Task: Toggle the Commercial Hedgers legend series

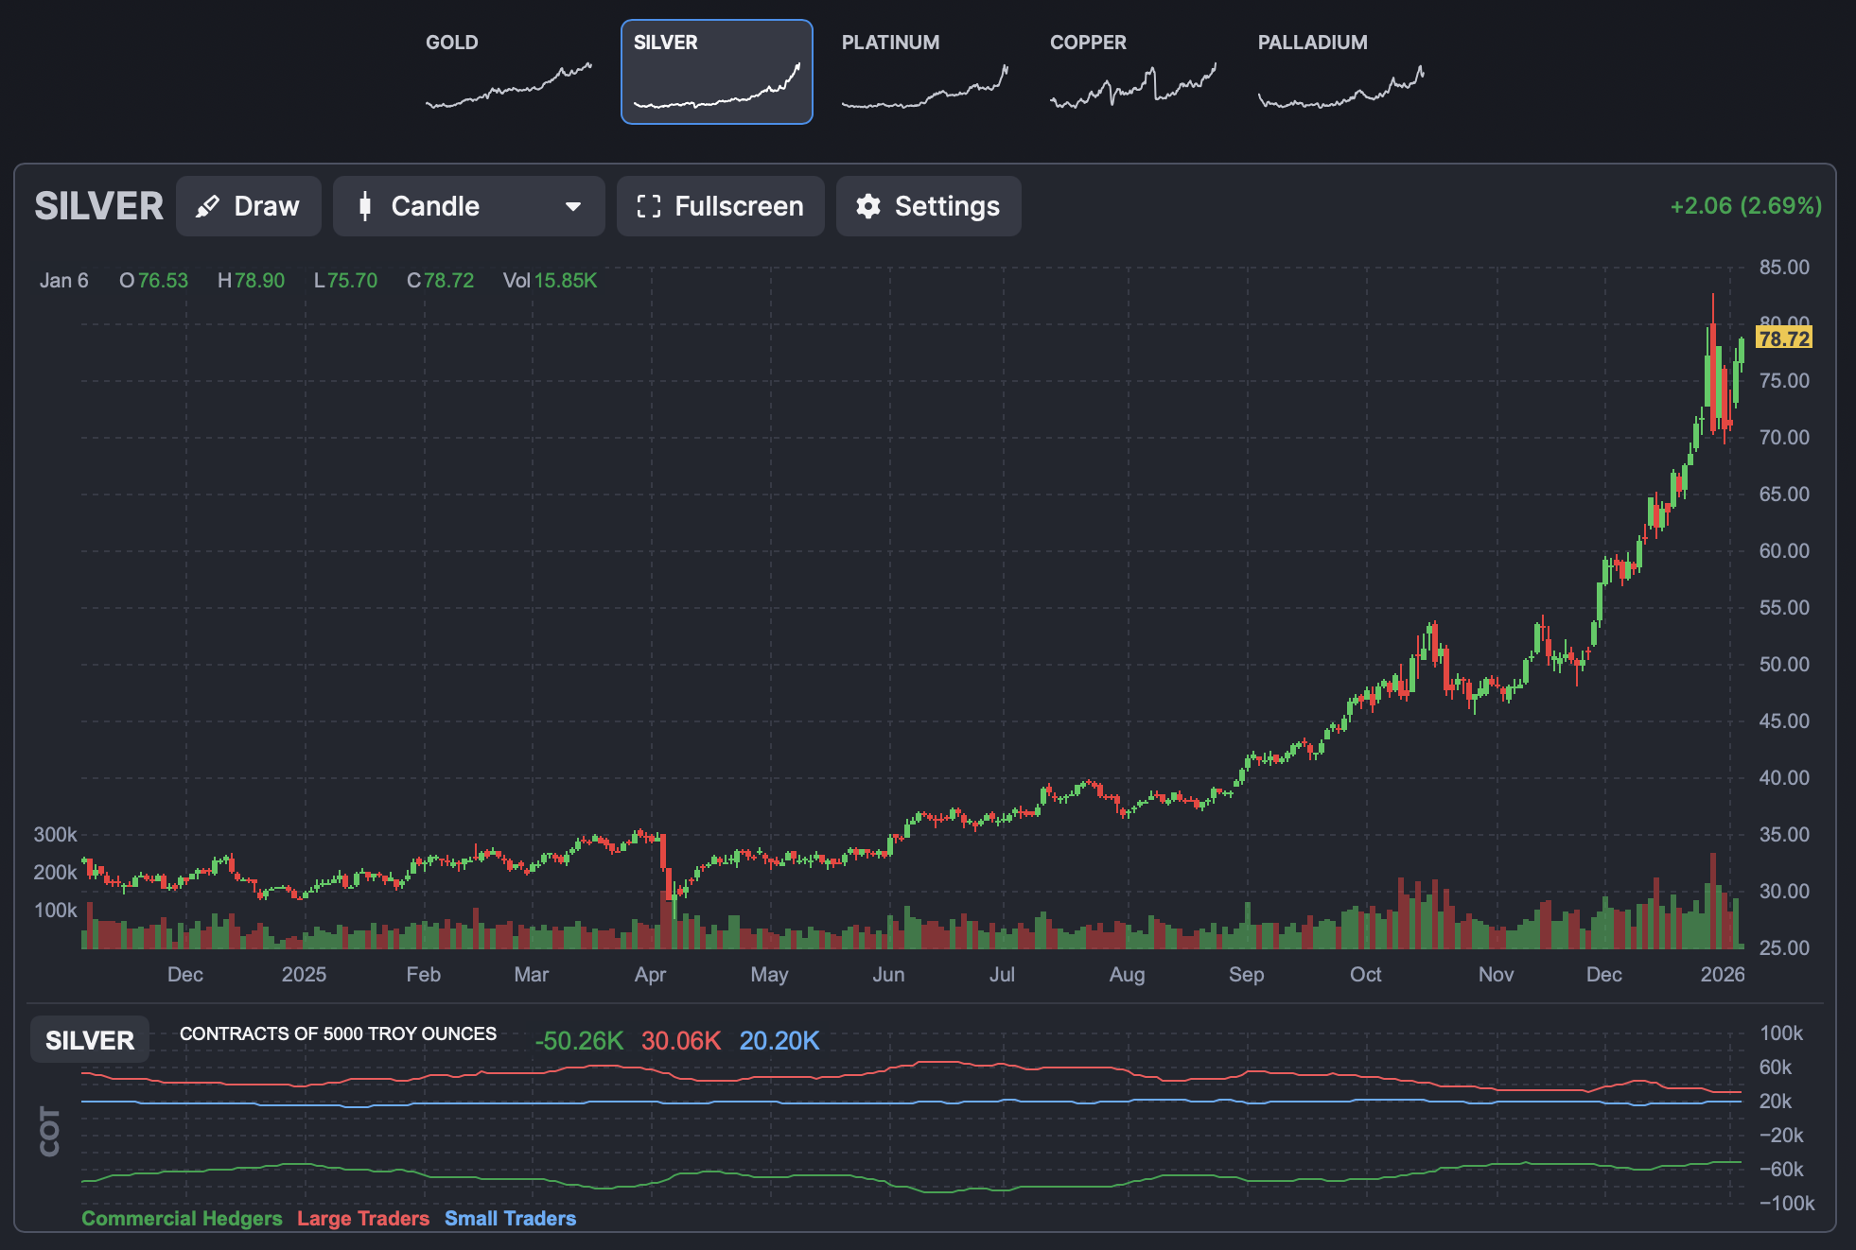Action: pos(182,1218)
